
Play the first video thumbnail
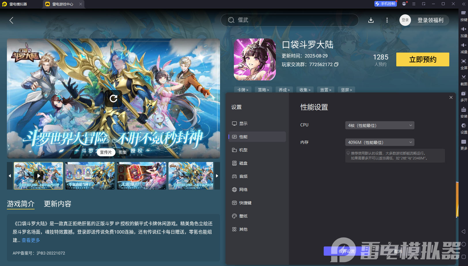click(x=39, y=176)
